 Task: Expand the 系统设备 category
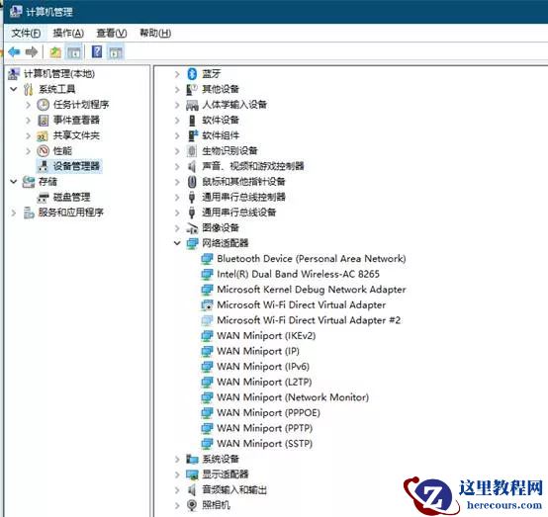point(177,459)
